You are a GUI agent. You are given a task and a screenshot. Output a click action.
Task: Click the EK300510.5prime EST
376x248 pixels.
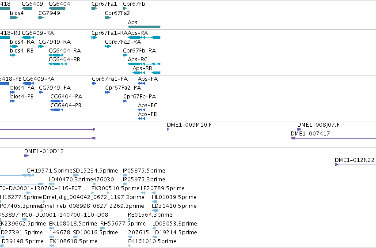(x=100, y=193)
